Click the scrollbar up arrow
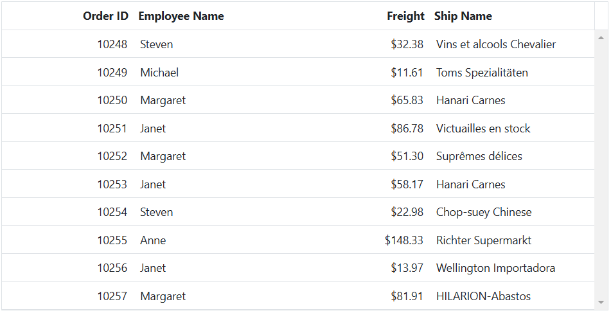The image size is (611, 313). coord(601,38)
